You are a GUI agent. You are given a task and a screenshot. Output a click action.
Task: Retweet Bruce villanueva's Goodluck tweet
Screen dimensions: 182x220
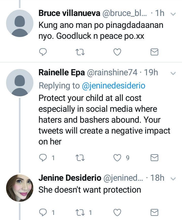point(80,52)
